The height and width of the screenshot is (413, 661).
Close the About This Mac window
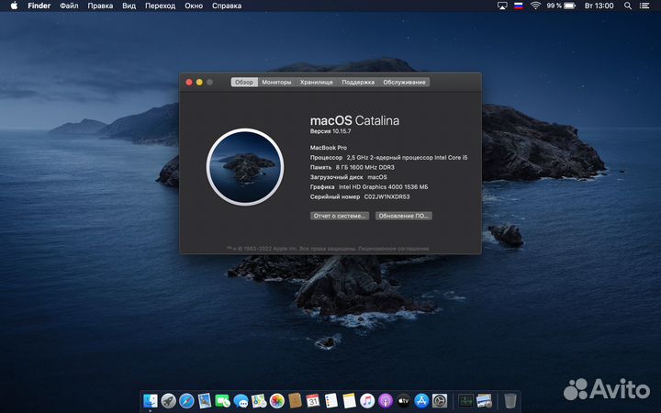189,83
